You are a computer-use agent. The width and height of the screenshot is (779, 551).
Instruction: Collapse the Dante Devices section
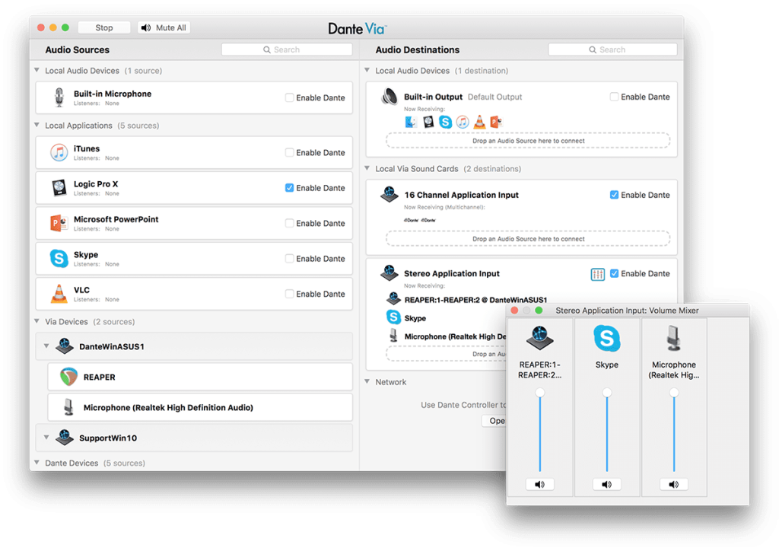click(x=37, y=462)
